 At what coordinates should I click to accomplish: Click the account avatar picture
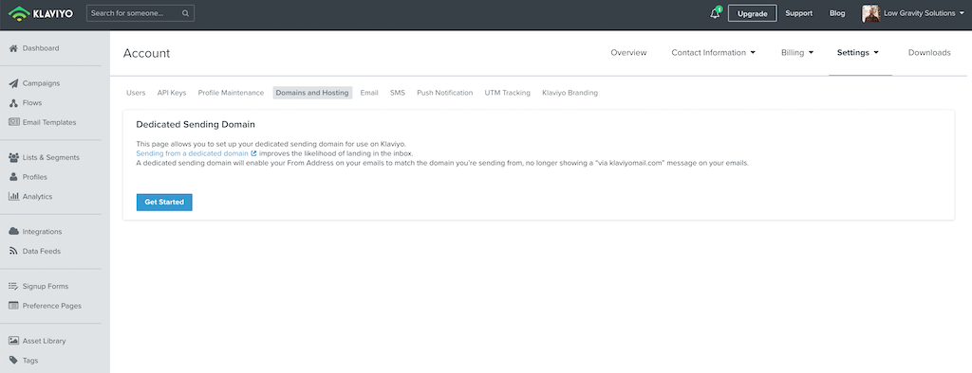coord(871,13)
